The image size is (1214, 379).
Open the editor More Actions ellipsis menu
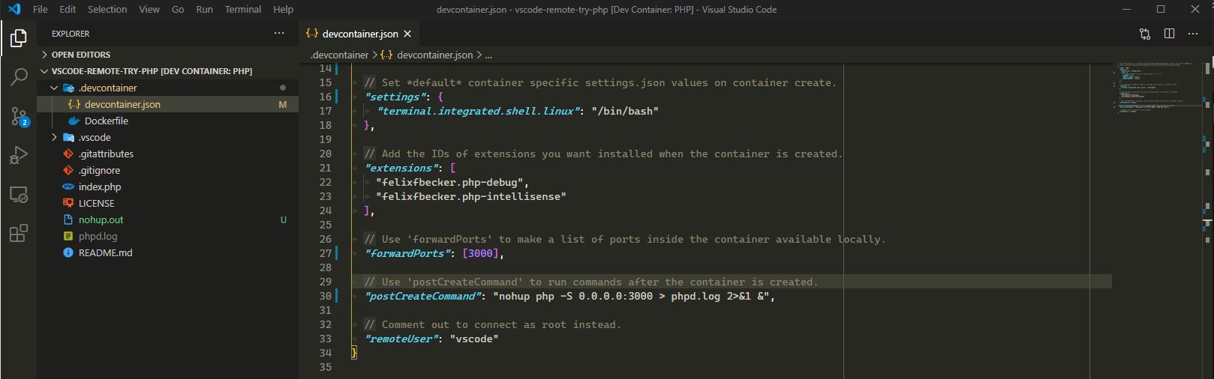[x=1193, y=34]
